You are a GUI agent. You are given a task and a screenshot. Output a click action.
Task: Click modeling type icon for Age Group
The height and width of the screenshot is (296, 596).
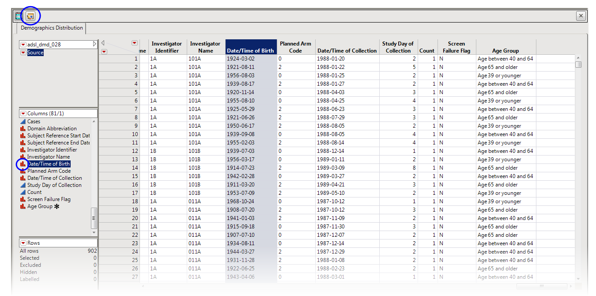point(23,206)
